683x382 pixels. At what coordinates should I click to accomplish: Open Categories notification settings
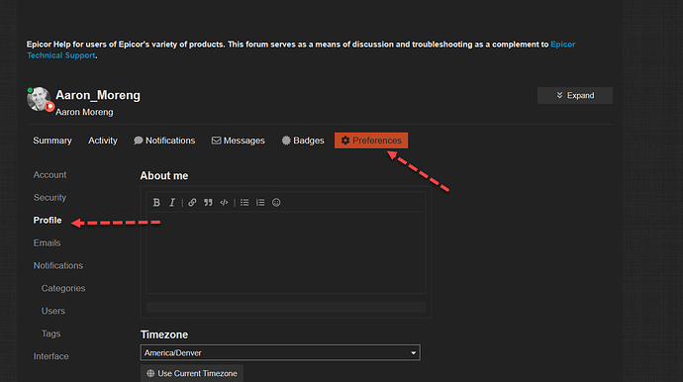[x=63, y=288]
